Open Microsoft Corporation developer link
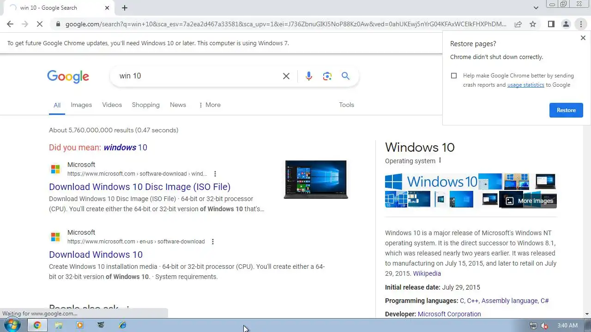The height and width of the screenshot is (332, 591). point(449,314)
